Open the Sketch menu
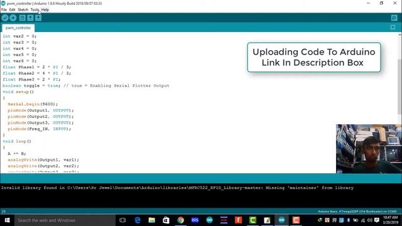Viewport: 402px width, 226px height. coord(23,10)
